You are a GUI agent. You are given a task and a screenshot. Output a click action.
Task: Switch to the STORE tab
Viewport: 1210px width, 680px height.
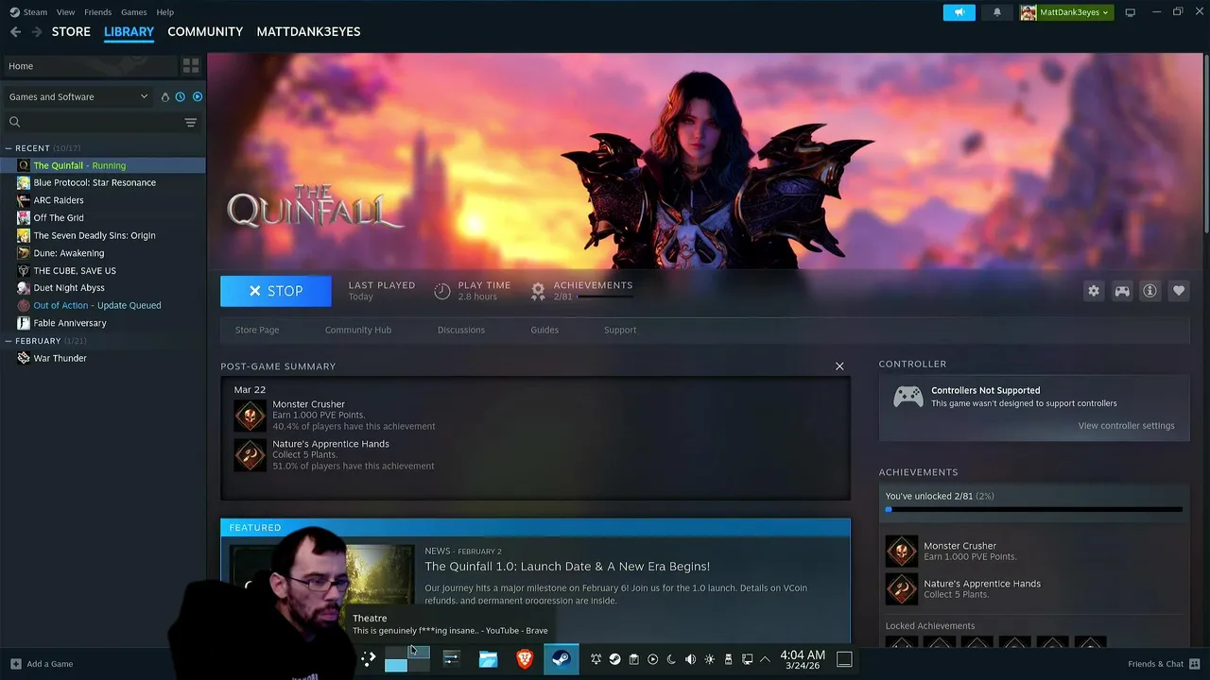pyautogui.click(x=71, y=31)
